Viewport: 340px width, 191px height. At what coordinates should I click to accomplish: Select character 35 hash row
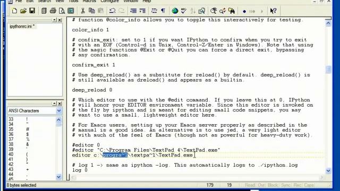point(32,129)
